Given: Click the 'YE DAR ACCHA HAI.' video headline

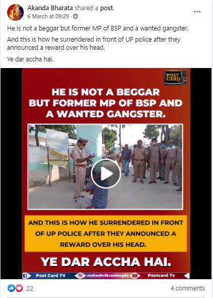Looking at the screenshot, I should 106,262.
